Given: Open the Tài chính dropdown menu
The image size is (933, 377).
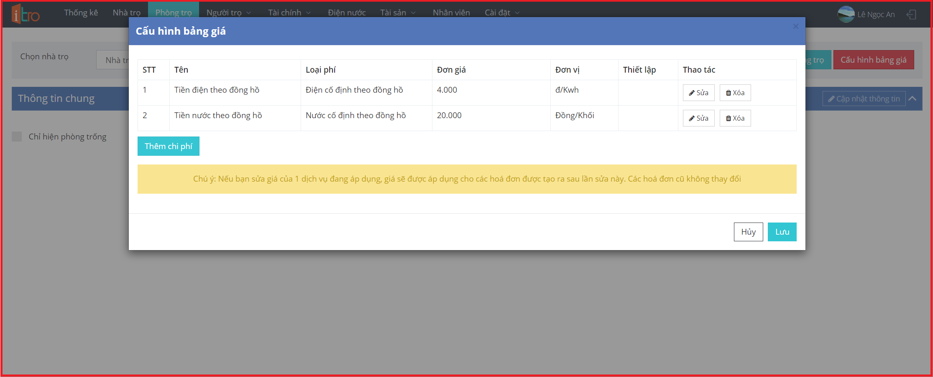Looking at the screenshot, I should pos(289,13).
